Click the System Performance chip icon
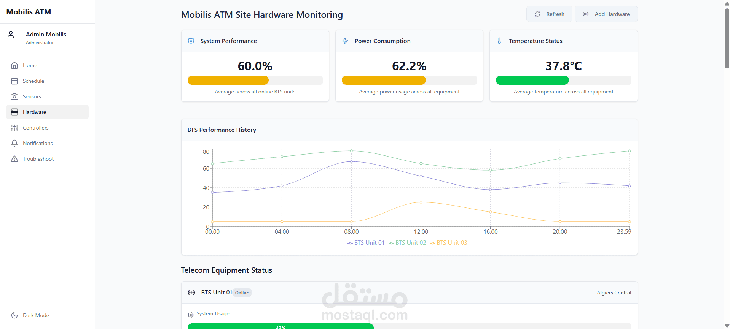The height and width of the screenshot is (329, 730). 191,41
